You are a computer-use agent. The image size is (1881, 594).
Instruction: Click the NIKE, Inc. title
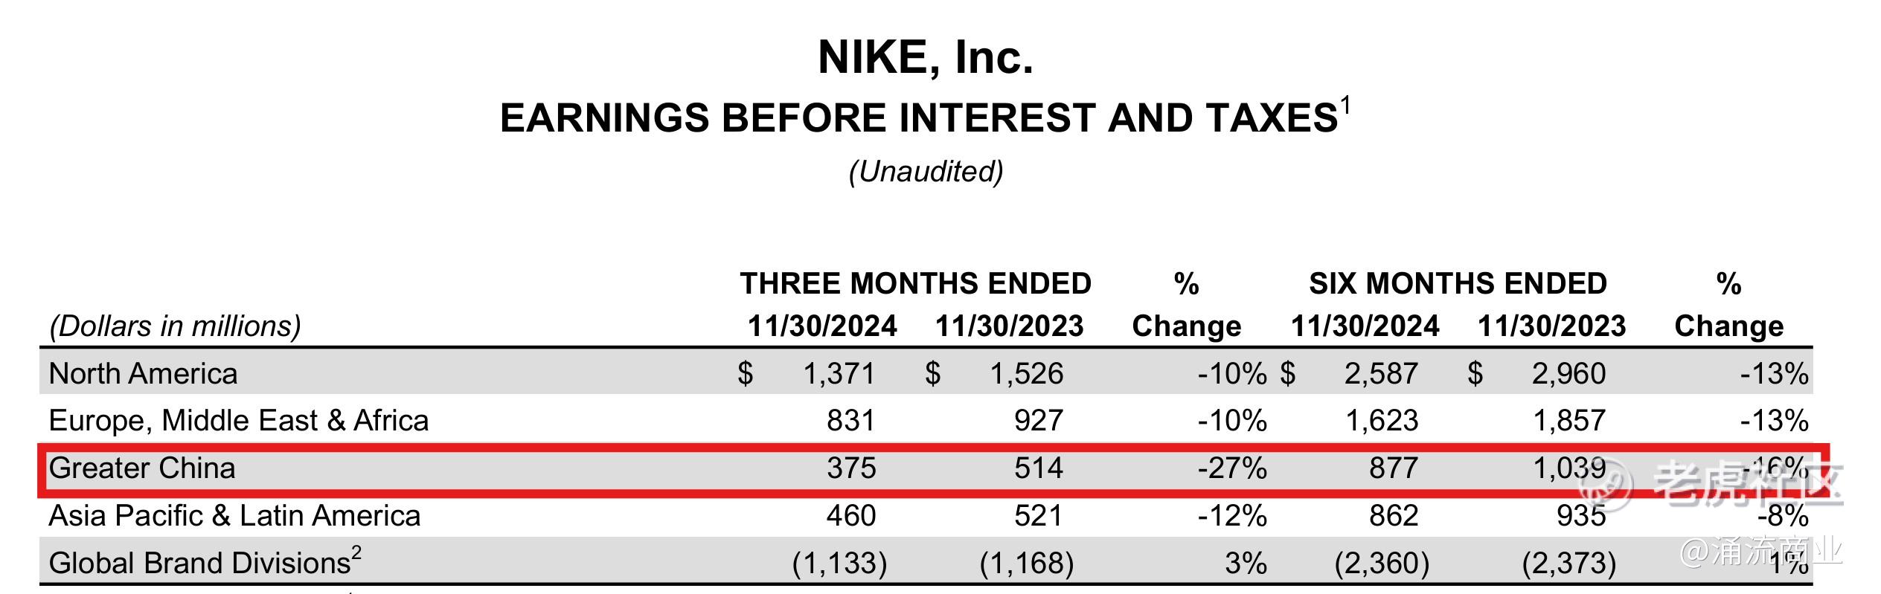(926, 57)
